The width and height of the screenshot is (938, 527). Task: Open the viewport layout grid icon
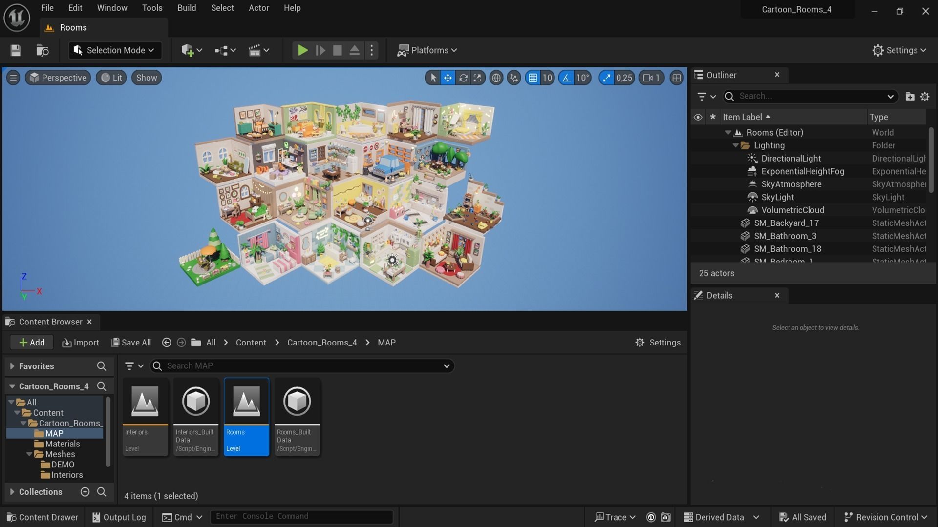pos(676,78)
